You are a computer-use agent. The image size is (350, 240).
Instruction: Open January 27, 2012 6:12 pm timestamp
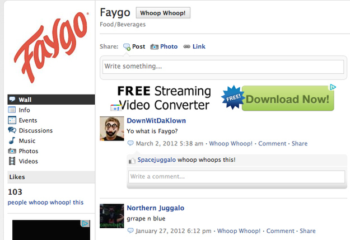coord(174,231)
